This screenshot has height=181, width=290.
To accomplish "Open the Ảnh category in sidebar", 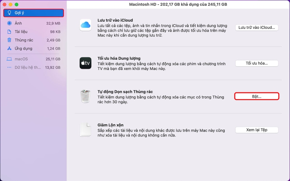I will (33, 23).
